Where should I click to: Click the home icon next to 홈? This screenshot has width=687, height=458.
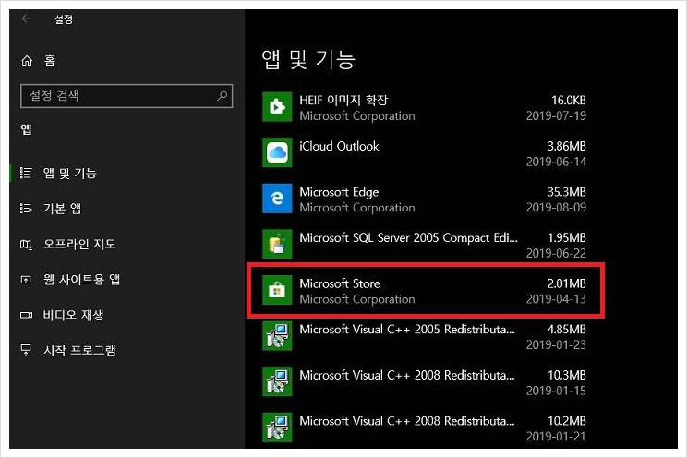coord(27,61)
